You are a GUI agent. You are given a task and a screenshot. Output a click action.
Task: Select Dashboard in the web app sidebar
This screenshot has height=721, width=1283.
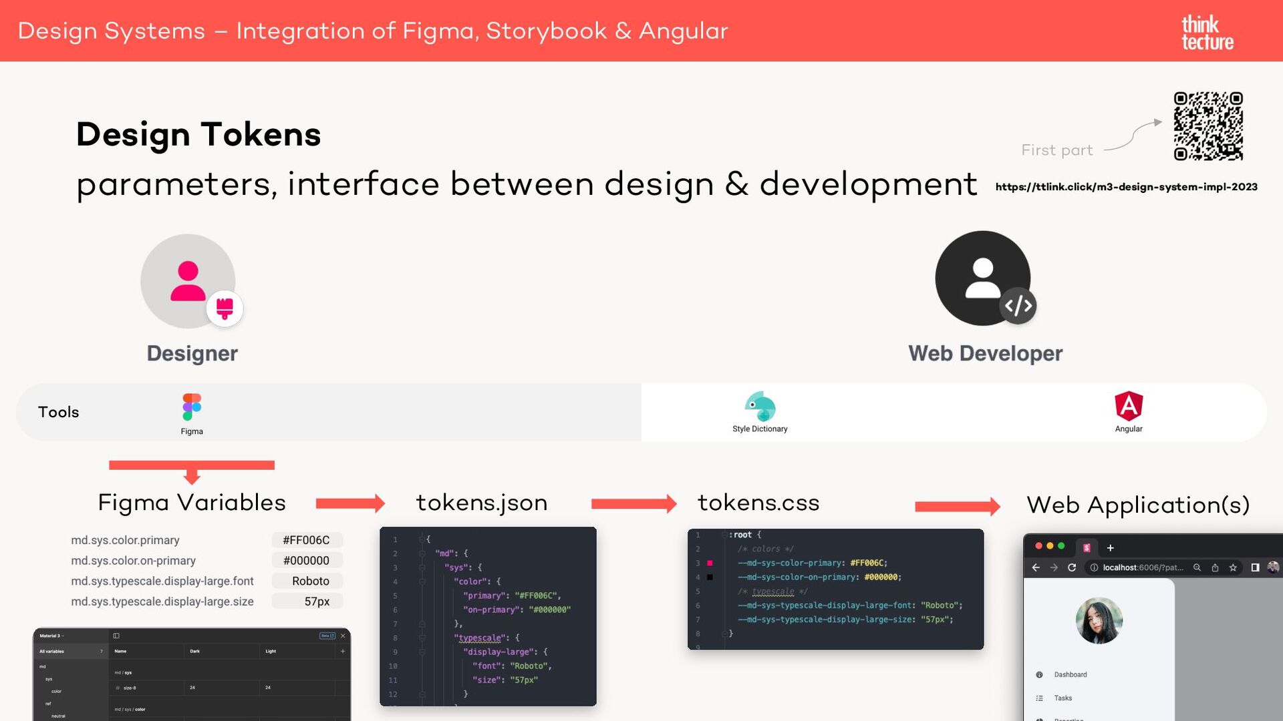(1071, 674)
